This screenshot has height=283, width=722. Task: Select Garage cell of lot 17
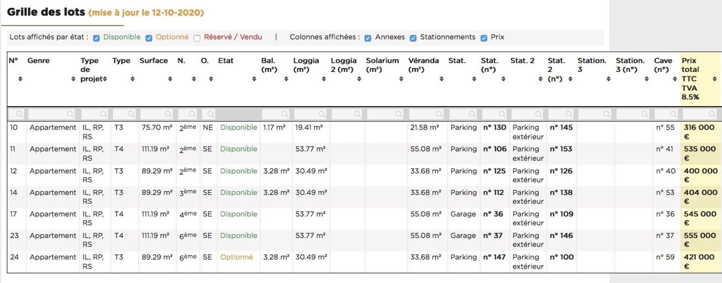pos(463,214)
